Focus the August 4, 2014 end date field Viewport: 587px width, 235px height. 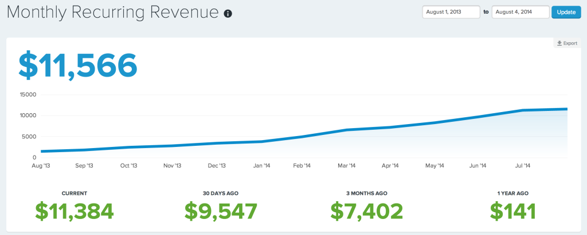(521, 12)
